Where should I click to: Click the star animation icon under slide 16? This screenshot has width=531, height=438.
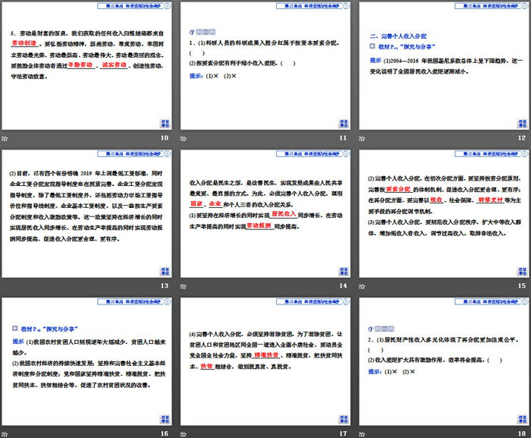pos(5,434)
